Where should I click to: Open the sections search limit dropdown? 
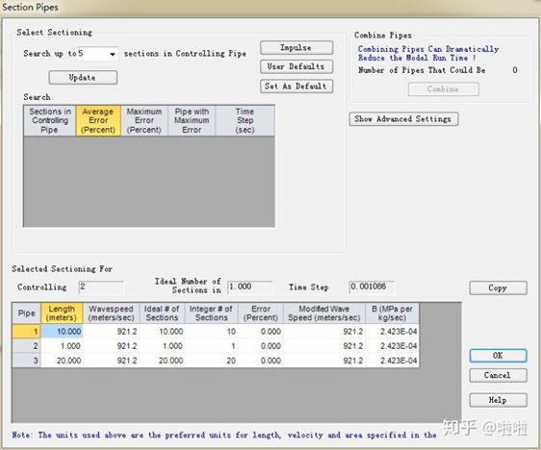pyautogui.click(x=112, y=54)
